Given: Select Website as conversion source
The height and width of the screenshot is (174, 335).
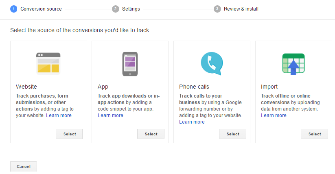Looking at the screenshot, I should (69, 134).
